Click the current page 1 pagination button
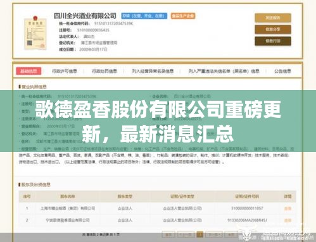316x242 pixels. coord(199,234)
